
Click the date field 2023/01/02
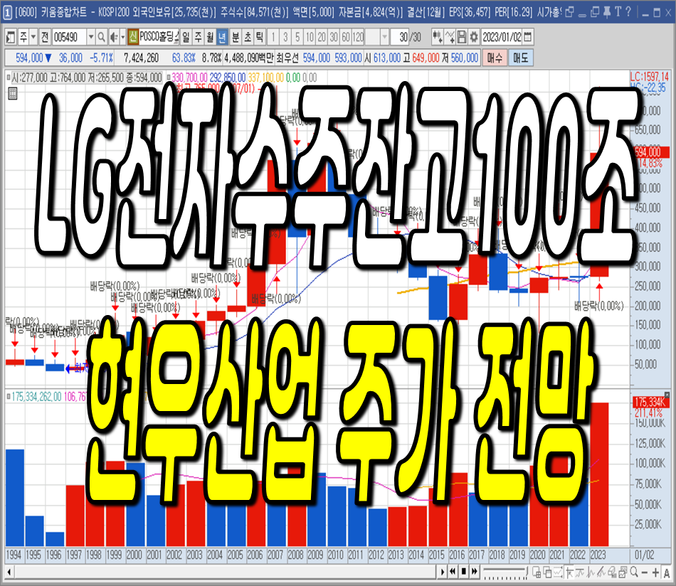pyautogui.click(x=502, y=37)
